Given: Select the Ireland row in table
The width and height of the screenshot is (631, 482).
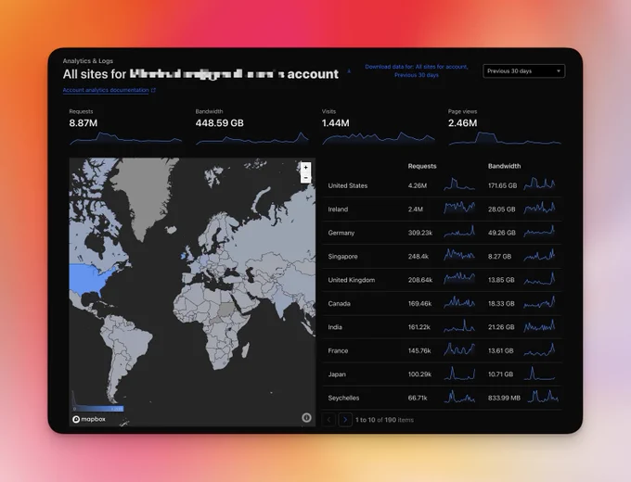Looking at the screenshot, I should [442, 209].
